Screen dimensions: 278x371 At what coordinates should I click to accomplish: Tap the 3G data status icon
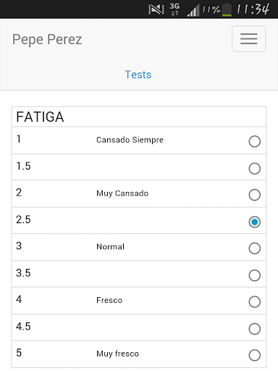coord(174,9)
